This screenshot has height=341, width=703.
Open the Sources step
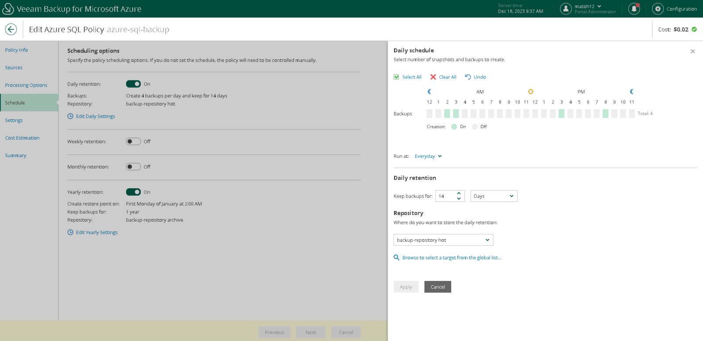[14, 68]
